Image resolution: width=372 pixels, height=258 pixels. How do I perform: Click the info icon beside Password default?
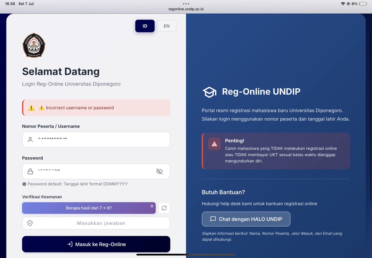point(24,184)
